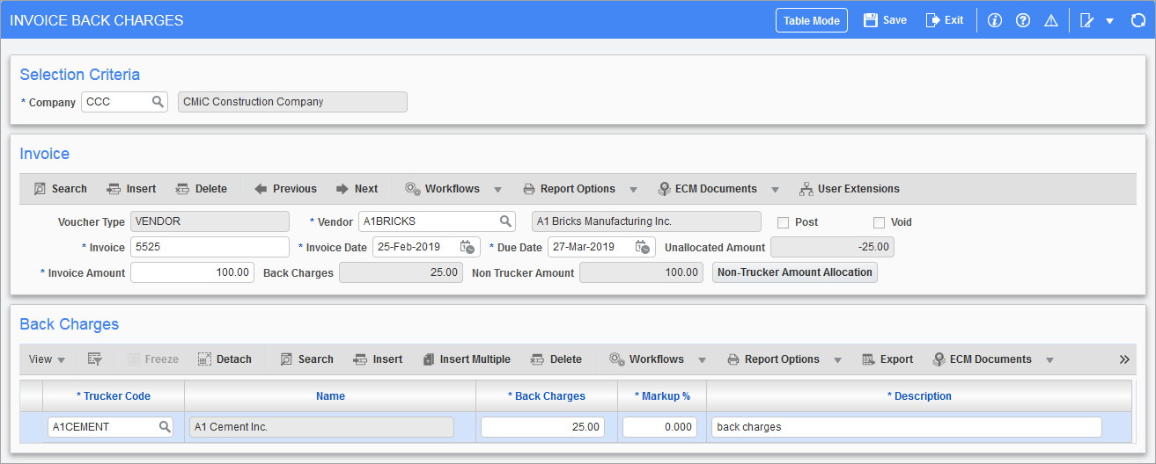
Task: Open the Invoice Date calendar picker
Action: click(x=468, y=248)
